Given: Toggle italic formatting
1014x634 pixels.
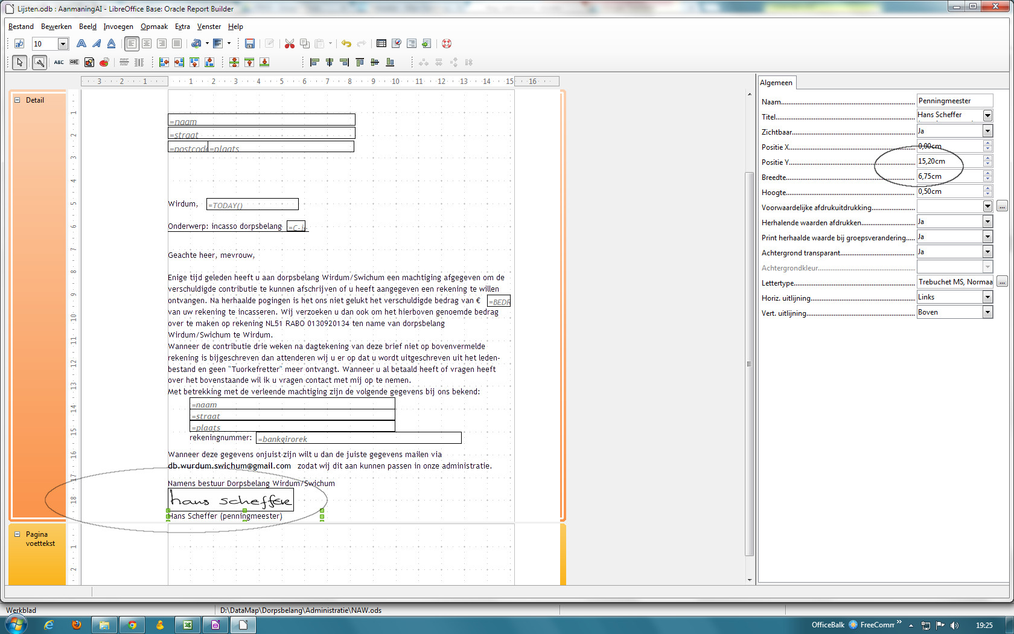Looking at the screenshot, I should point(96,43).
